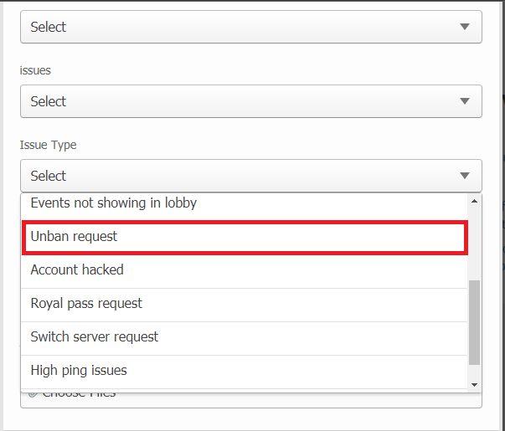505x431 pixels.
Task: Click the arrow on the topmost Select dropdown
Action: 465,27
